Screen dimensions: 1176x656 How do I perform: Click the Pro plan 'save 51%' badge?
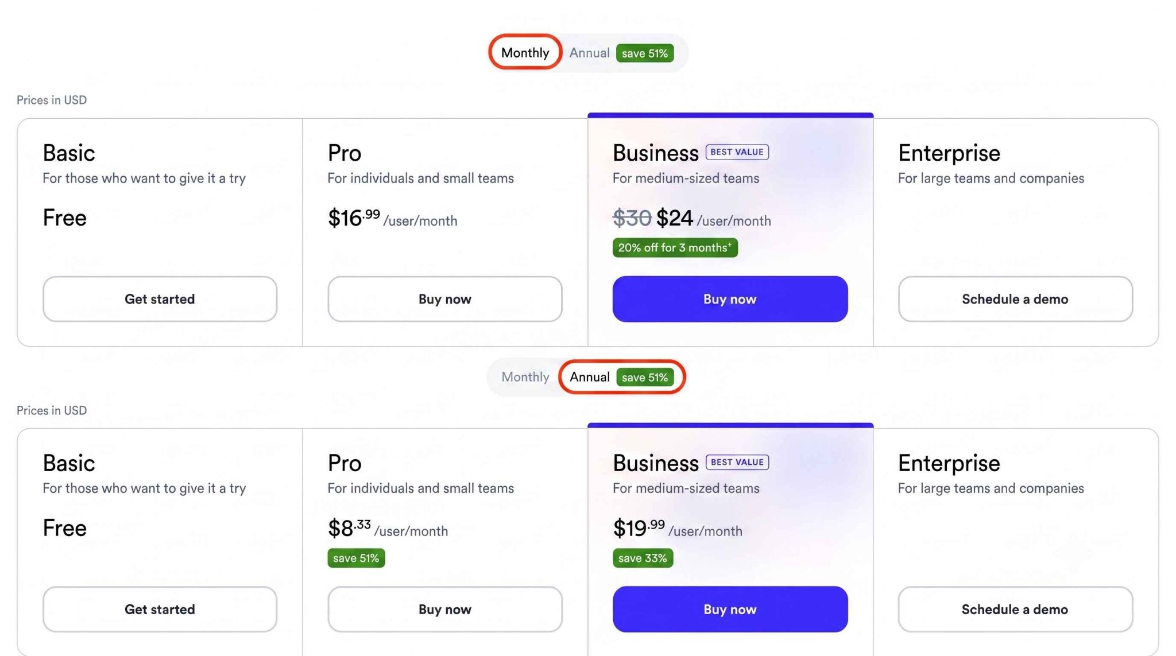(x=356, y=558)
